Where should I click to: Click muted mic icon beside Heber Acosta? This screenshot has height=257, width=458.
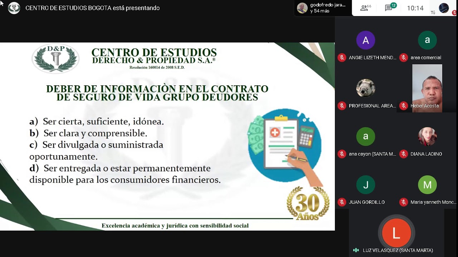click(404, 106)
